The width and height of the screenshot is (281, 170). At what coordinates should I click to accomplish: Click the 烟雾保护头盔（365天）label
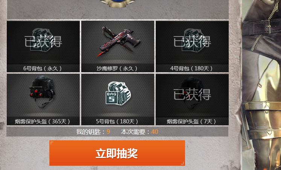pyautogui.click(x=43, y=121)
